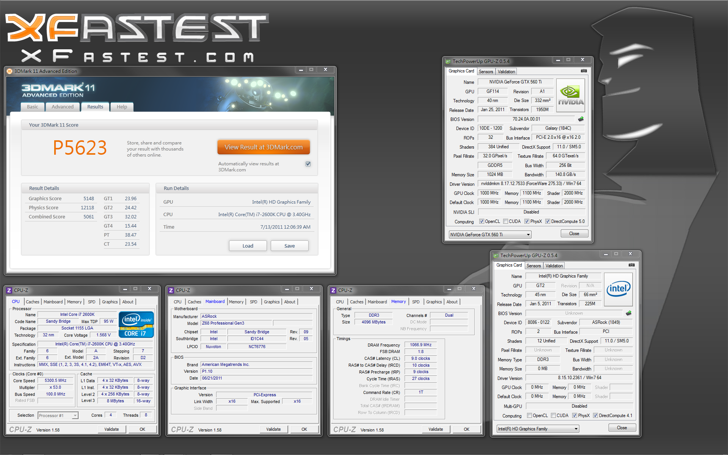Click the NVIDIA logo in GPU-Z
The width and height of the screenshot is (728, 455).
(x=571, y=96)
